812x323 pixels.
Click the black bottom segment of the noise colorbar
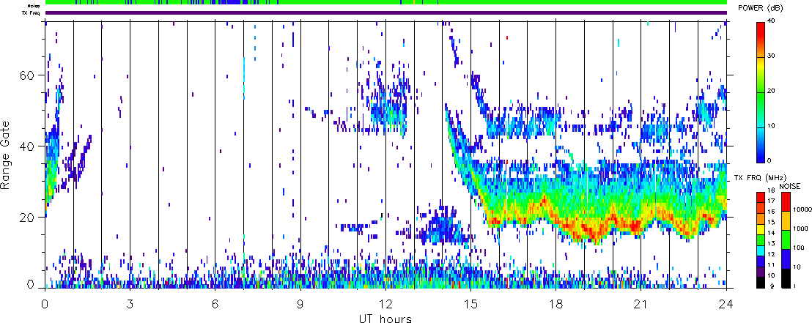785,278
